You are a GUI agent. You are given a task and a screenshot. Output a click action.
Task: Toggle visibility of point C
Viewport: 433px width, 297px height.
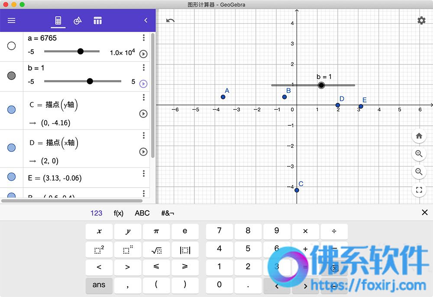click(x=11, y=109)
